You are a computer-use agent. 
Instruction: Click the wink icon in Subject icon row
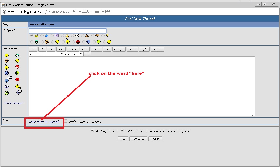coord(57,42)
